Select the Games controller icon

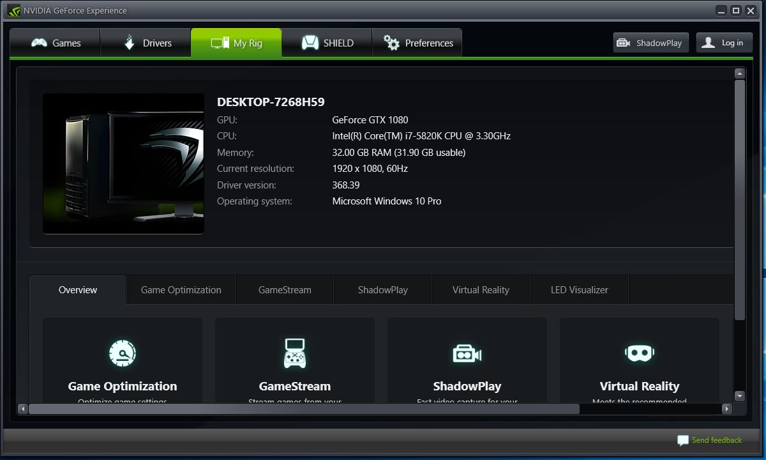[40, 42]
